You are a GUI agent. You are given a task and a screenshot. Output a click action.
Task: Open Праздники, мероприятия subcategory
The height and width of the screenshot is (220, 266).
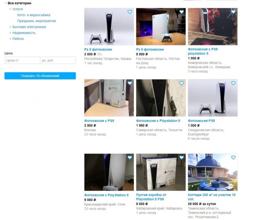coord(37,21)
